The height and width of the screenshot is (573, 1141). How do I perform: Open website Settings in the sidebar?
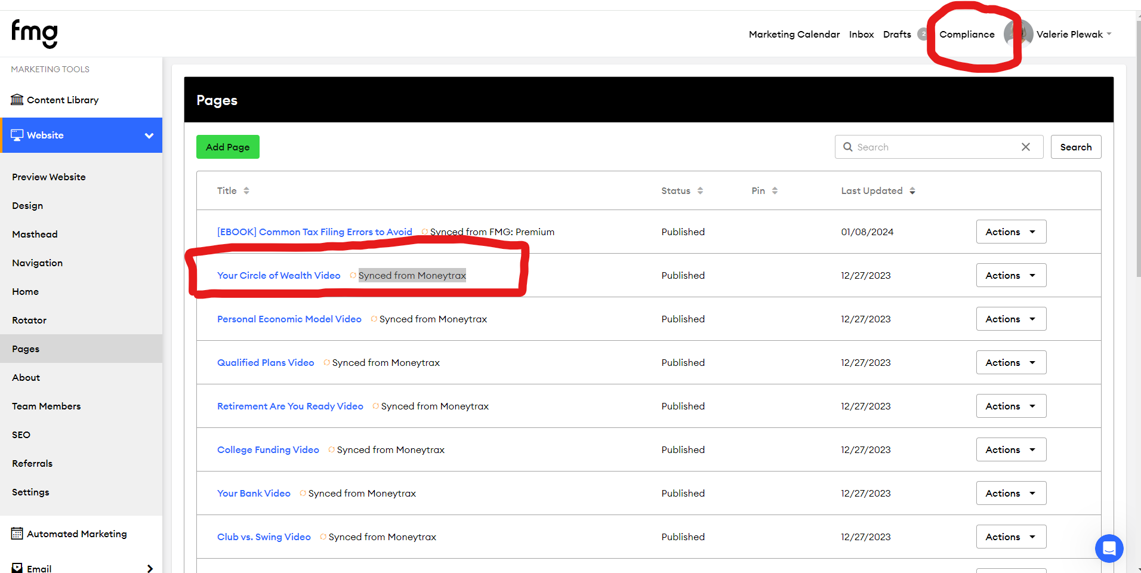(x=30, y=492)
